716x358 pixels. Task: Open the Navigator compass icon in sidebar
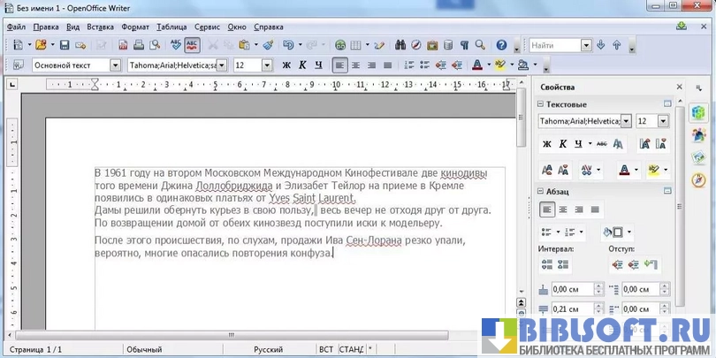click(x=698, y=179)
